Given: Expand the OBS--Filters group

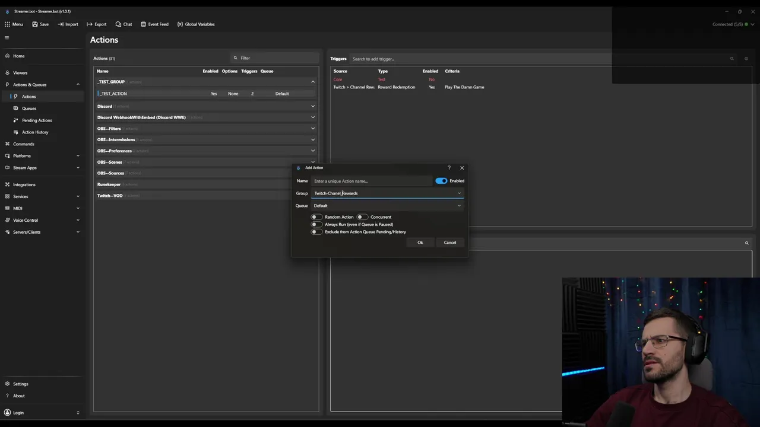Looking at the screenshot, I should tap(313, 129).
